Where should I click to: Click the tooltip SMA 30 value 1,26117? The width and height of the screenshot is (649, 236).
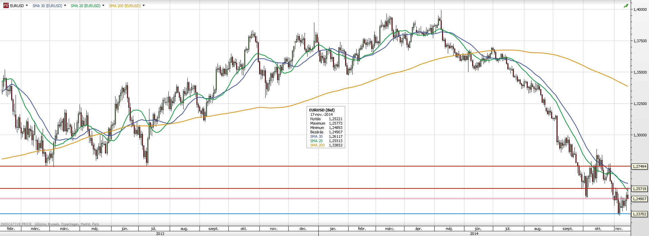tap(336, 136)
